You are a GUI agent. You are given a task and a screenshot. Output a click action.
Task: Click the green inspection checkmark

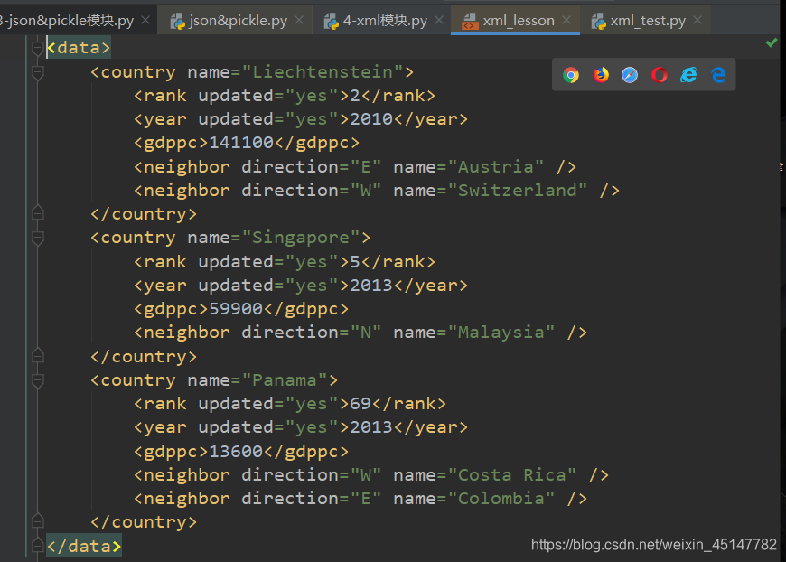click(772, 43)
